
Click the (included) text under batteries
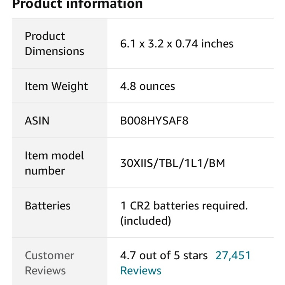pos(145,221)
